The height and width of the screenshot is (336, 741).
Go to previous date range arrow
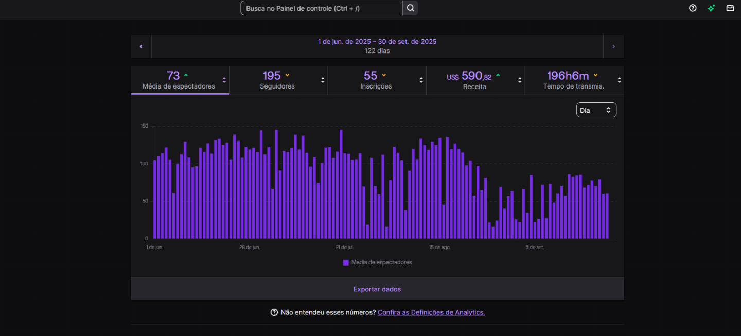pyautogui.click(x=141, y=46)
